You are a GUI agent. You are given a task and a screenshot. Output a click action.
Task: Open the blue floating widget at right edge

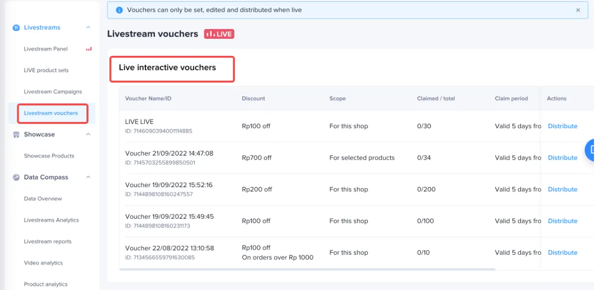click(590, 150)
